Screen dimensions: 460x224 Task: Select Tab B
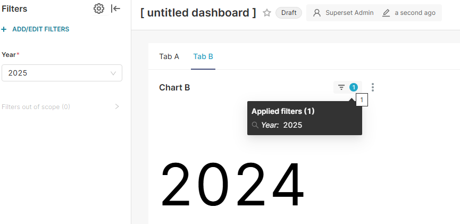(x=203, y=56)
